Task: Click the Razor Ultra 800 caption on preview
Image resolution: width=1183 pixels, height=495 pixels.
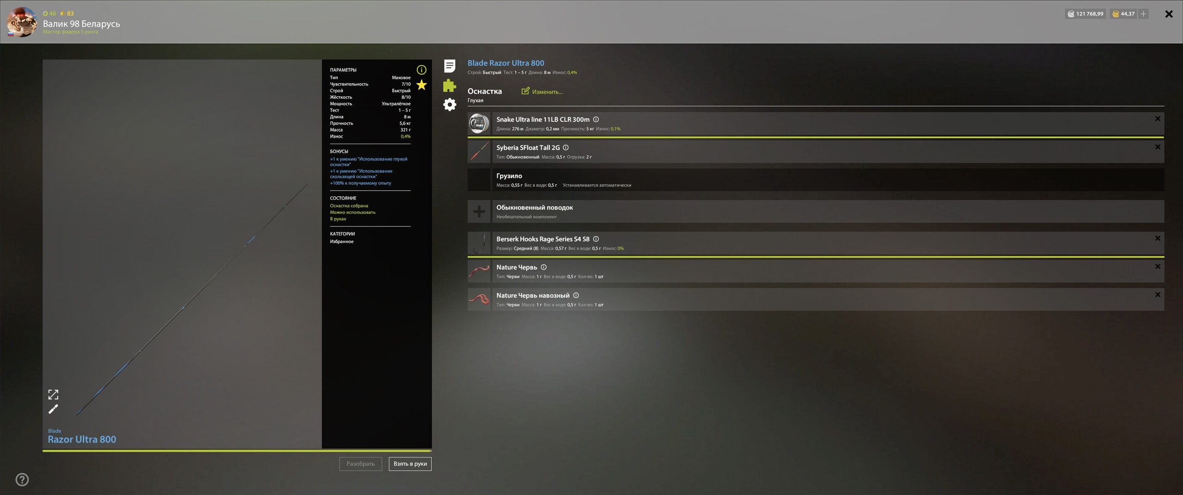Action: click(82, 440)
